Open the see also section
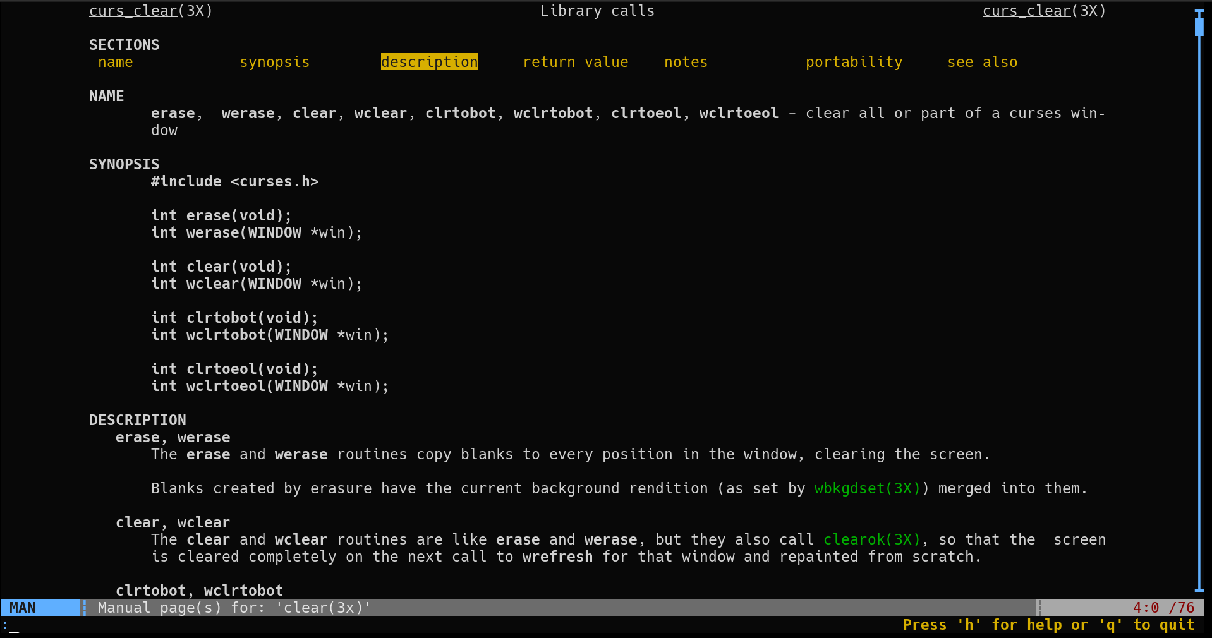 [x=982, y=62]
